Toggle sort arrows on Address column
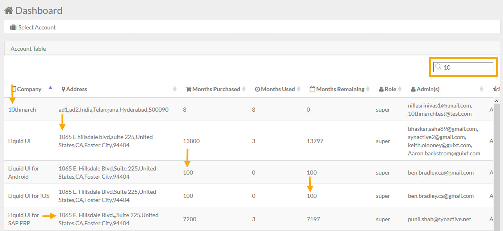Image resolution: width=503 pixels, height=231 pixels. pos(175,89)
